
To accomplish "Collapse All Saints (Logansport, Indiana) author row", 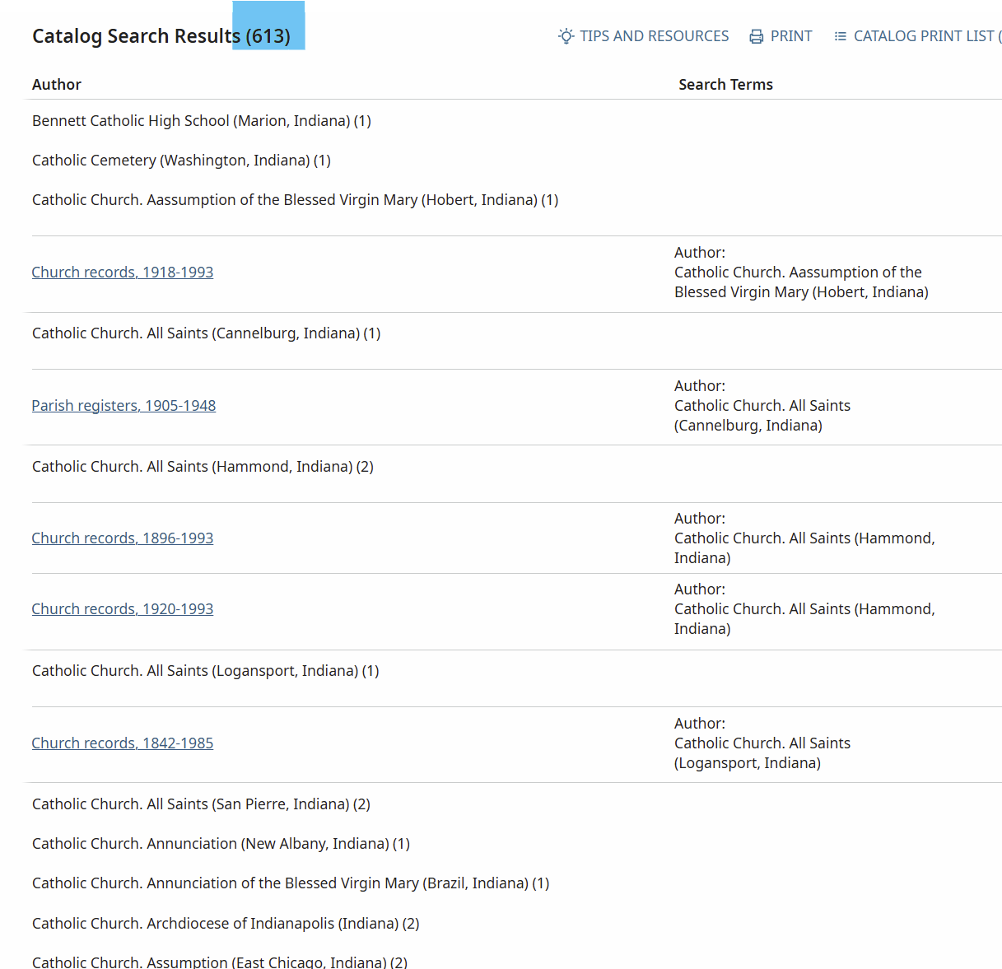I will tap(206, 671).
